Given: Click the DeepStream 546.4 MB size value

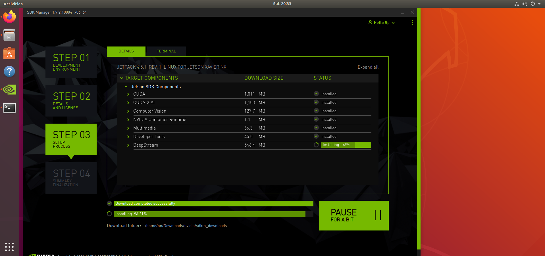Looking at the screenshot, I should pyautogui.click(x=255, y=145).
